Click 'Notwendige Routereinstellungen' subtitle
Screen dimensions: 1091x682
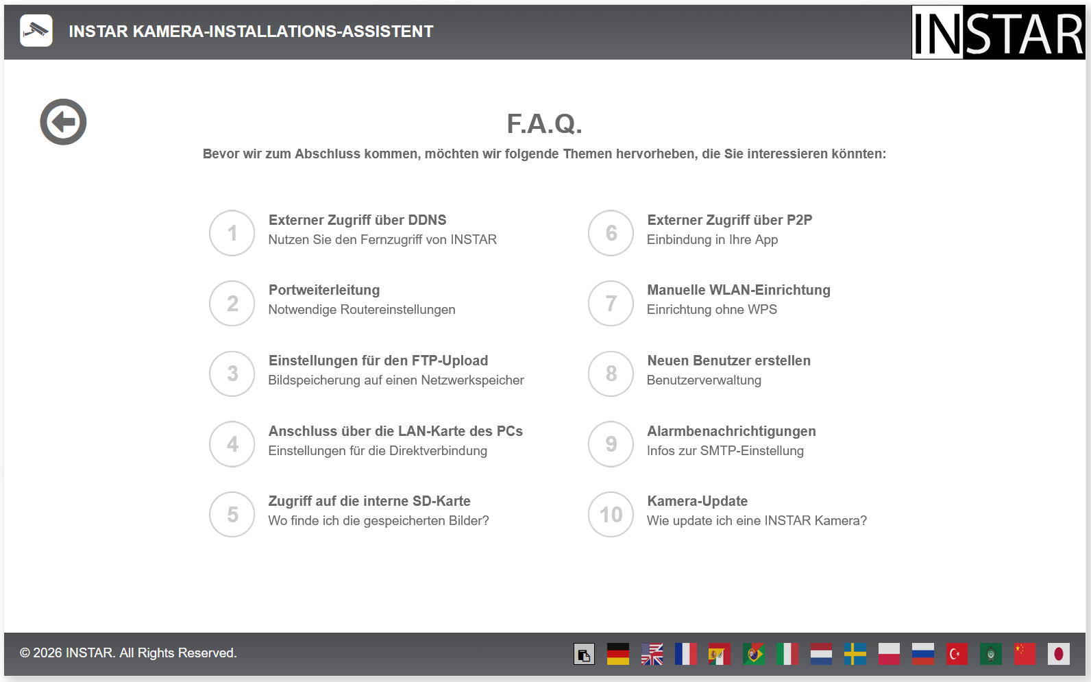click(362, 310)
